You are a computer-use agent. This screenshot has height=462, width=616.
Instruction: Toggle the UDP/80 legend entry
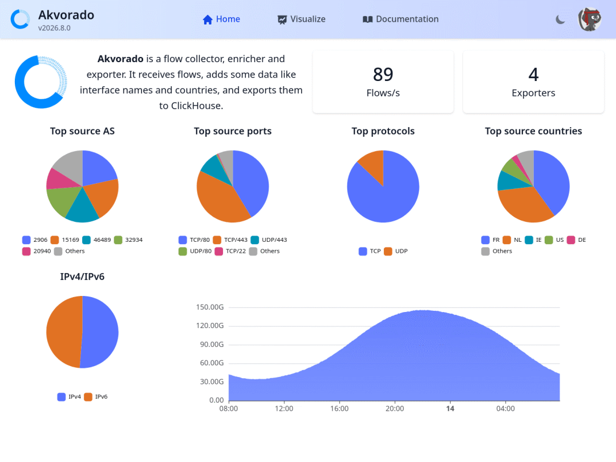pyautogui.click(x=195, y=251)
